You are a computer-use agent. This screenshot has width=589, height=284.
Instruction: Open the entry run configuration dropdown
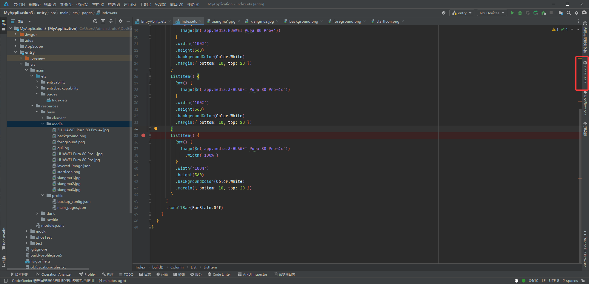[x=462, y=13]
